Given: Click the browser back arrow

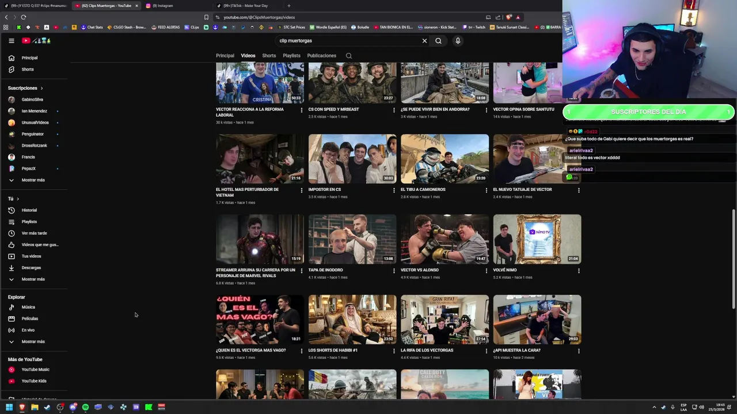Looking at the screenshot, I should 6,17.
